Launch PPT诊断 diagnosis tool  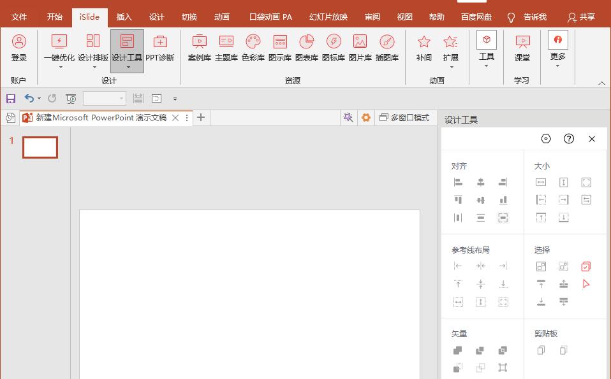159,50
